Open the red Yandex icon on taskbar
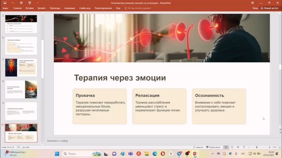Image resolution: width=282 pixels, height=158 pixels. coord(138,154)
